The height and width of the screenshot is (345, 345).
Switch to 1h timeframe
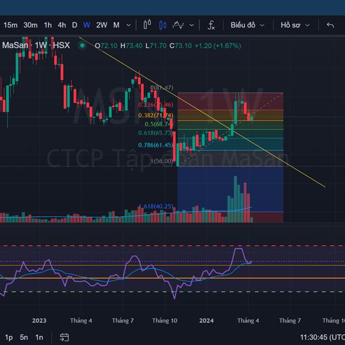point(48,25)
